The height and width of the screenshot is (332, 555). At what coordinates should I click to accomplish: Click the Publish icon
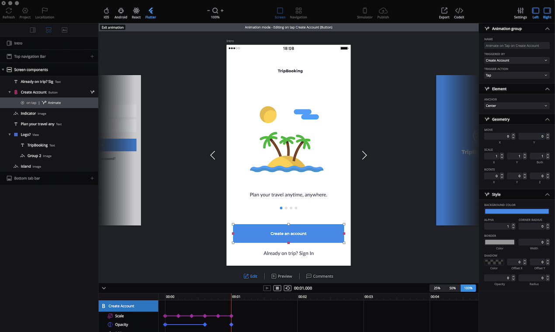(x=383, y=12)
